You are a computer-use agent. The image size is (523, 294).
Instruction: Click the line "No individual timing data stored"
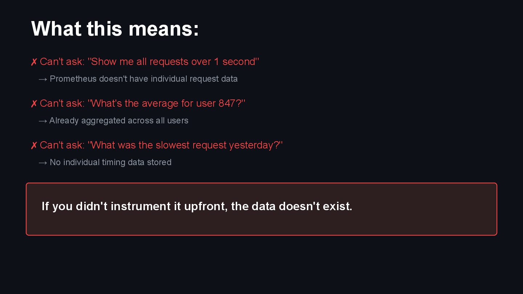(x=110, y=162)
